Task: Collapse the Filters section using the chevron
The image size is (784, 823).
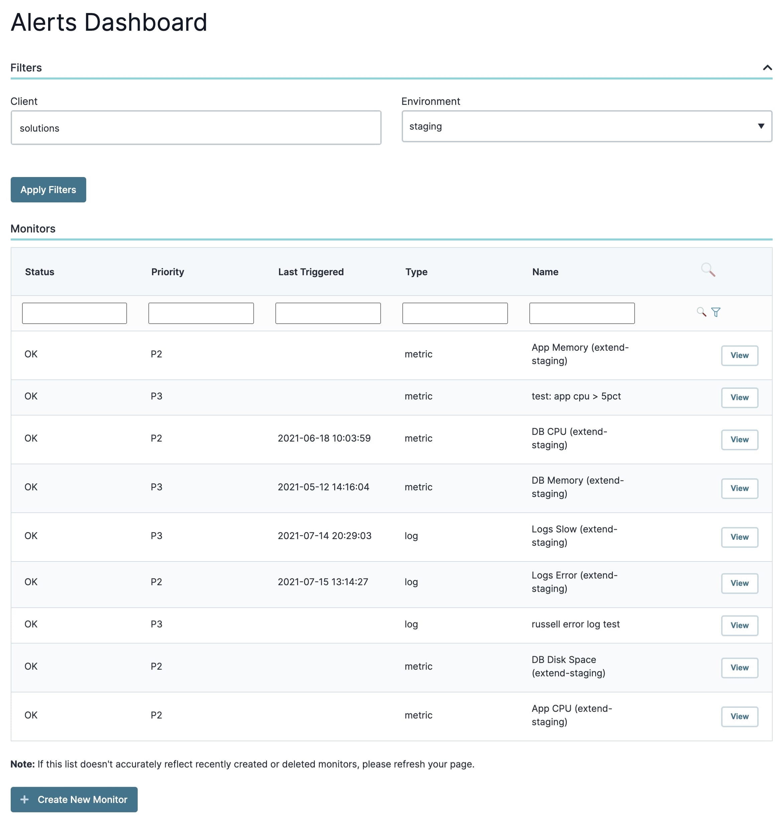Action: 767,68
